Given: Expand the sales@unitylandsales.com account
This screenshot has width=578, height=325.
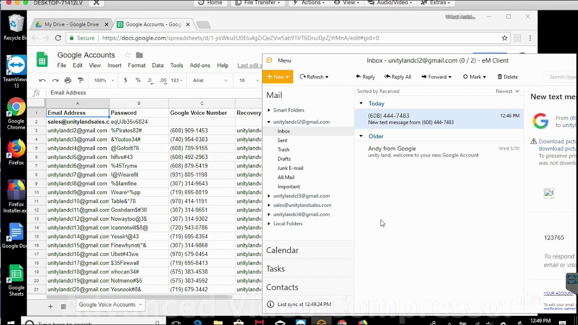Looking at the screenshot, I should tap(269, 205).
